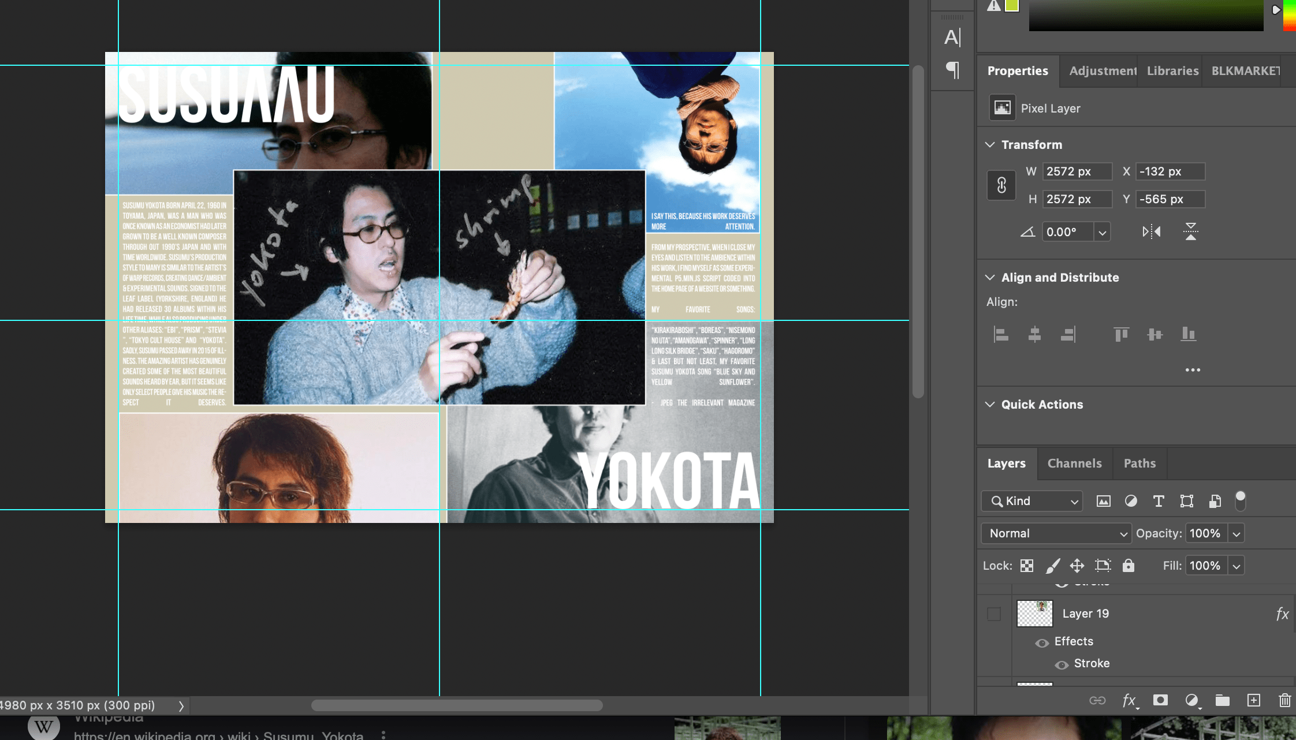Toggle Layer 19 Stroke effect visibility

click(1062, 664)
